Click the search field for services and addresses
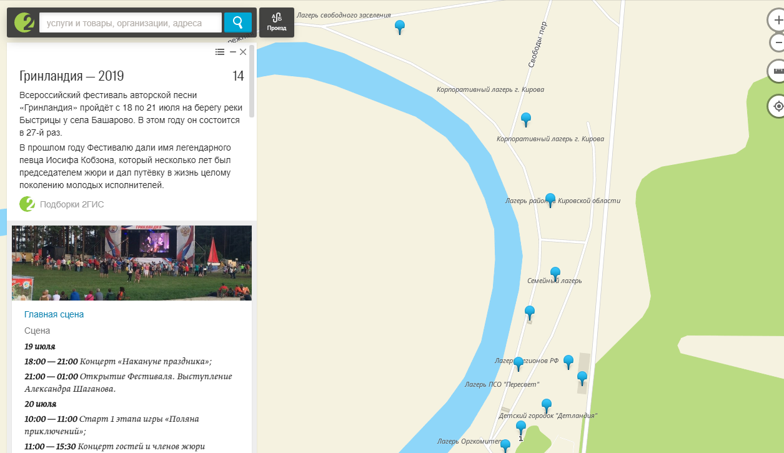This screenshot has width=784, height=453. coord(130,23)
